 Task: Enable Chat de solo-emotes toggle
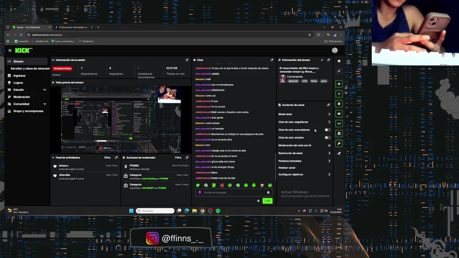327,138
